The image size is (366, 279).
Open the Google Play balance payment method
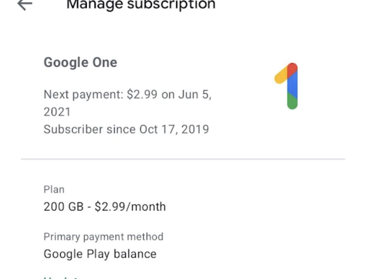[x=100, y=254]
